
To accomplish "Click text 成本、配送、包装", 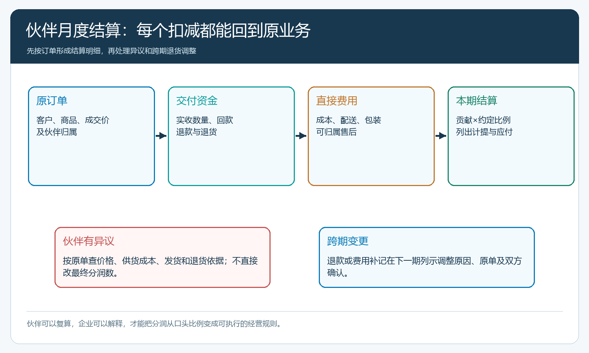I will (349, 120).
